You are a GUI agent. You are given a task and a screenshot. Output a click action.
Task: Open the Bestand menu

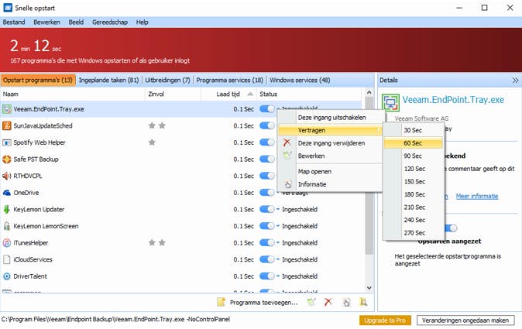[14, 22]
